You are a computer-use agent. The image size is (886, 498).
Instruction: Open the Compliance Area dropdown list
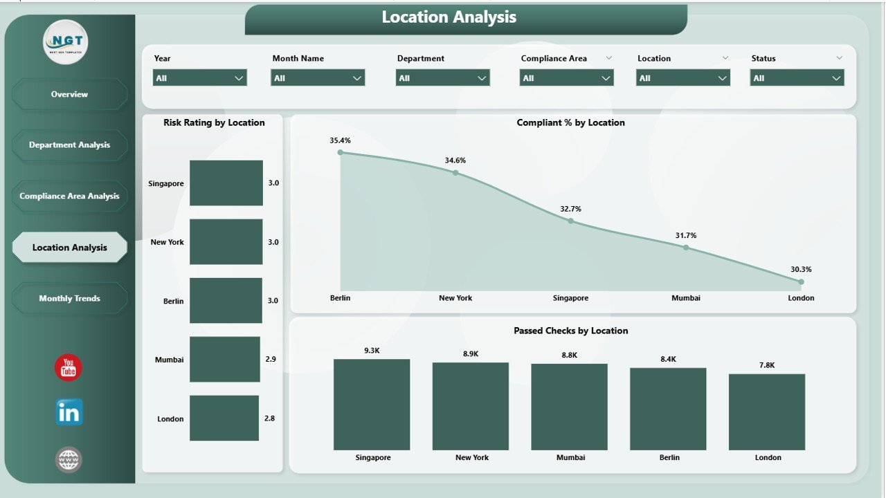[x=566, y=78]
